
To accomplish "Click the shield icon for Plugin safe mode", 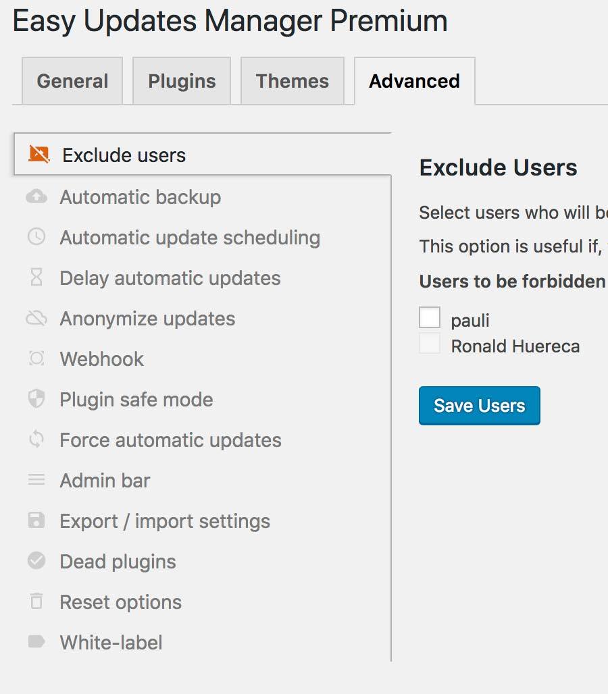I will coord(36,400).
